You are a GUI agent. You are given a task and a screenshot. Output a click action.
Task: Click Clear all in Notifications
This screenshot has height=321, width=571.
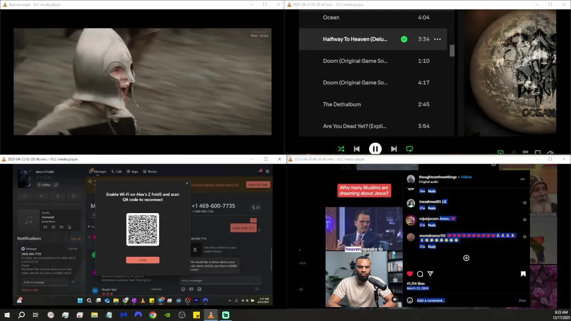click(75, 239)
